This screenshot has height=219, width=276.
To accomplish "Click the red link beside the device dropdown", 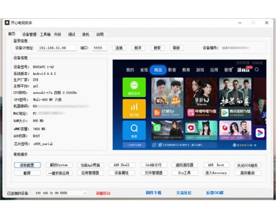I will pyautogui.click(x=103, y=193).
